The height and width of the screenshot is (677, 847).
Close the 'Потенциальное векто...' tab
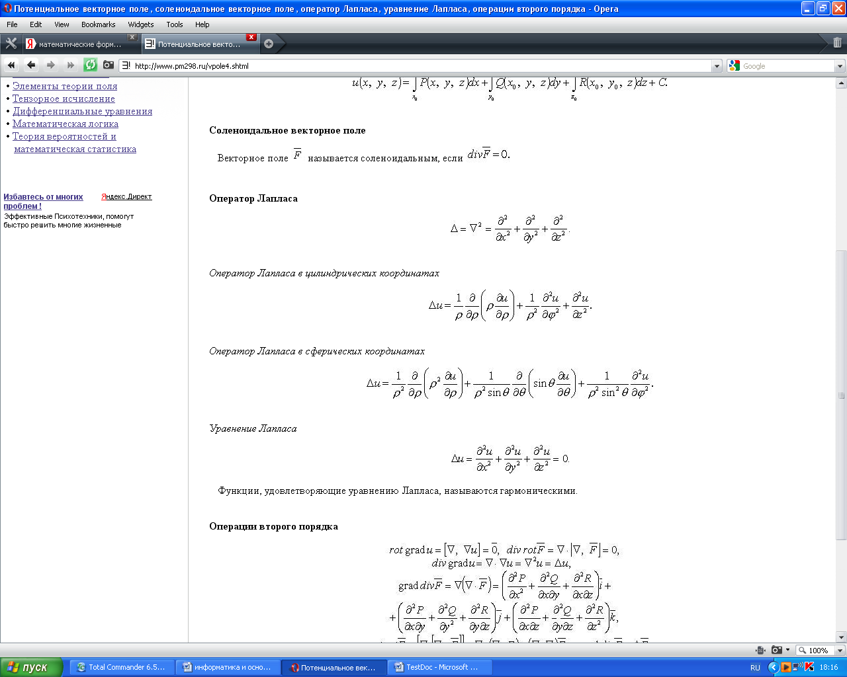tap(251, 38)
